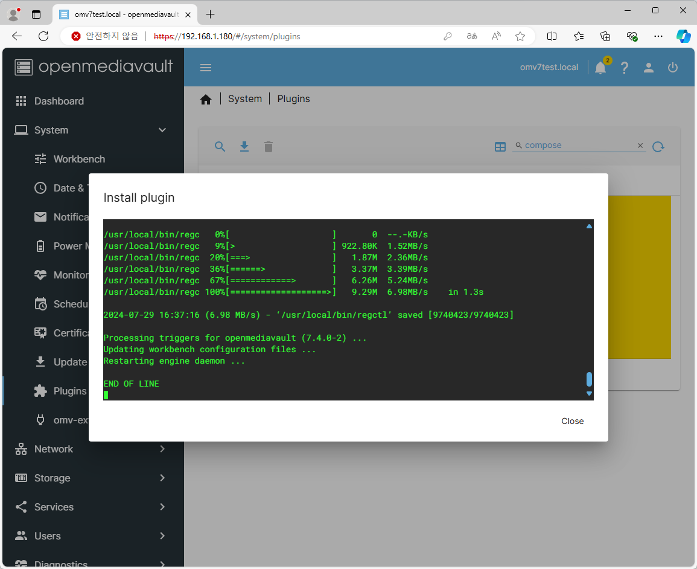The height and width of the screenshot is (569, 697).
Task: Go to home breadcrumb icon
Action: tap(205, 99)
